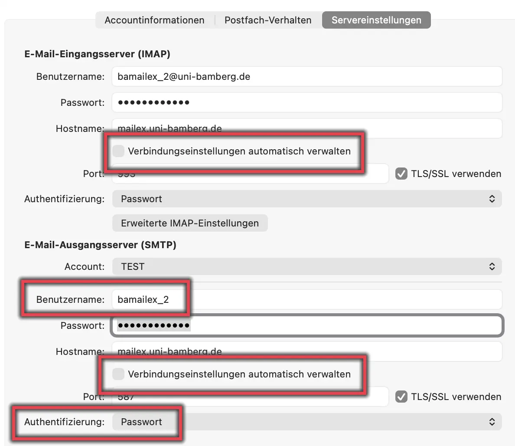
Task: Enable automatic connection settings for SMTP
Action: [118, 374]
